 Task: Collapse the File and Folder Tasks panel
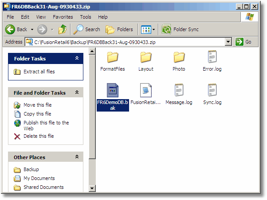pos(77,92)
